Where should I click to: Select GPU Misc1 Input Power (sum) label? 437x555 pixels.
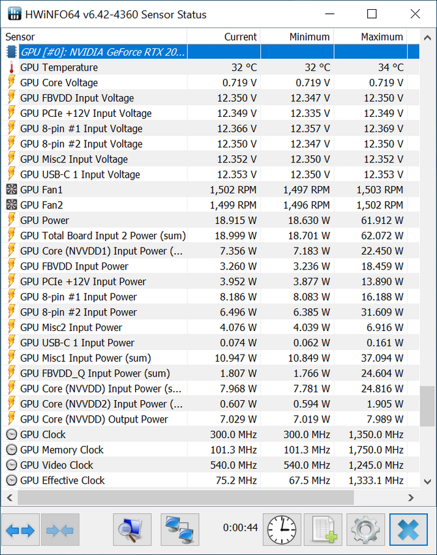pos(85,358)
